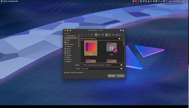Select Katalog domowy in places
Viewport: 189px width, 108px height.
71,38
